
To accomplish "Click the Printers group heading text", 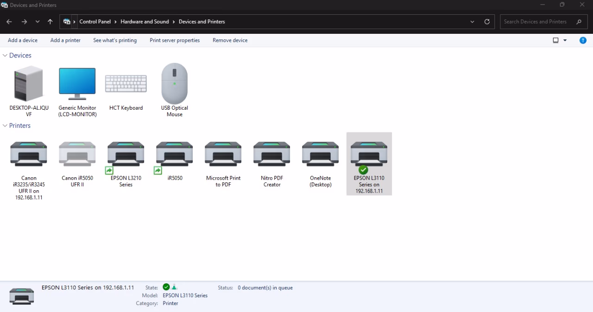I will click(20, 125).
